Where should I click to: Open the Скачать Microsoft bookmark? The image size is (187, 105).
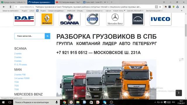(x=135, y=11)
